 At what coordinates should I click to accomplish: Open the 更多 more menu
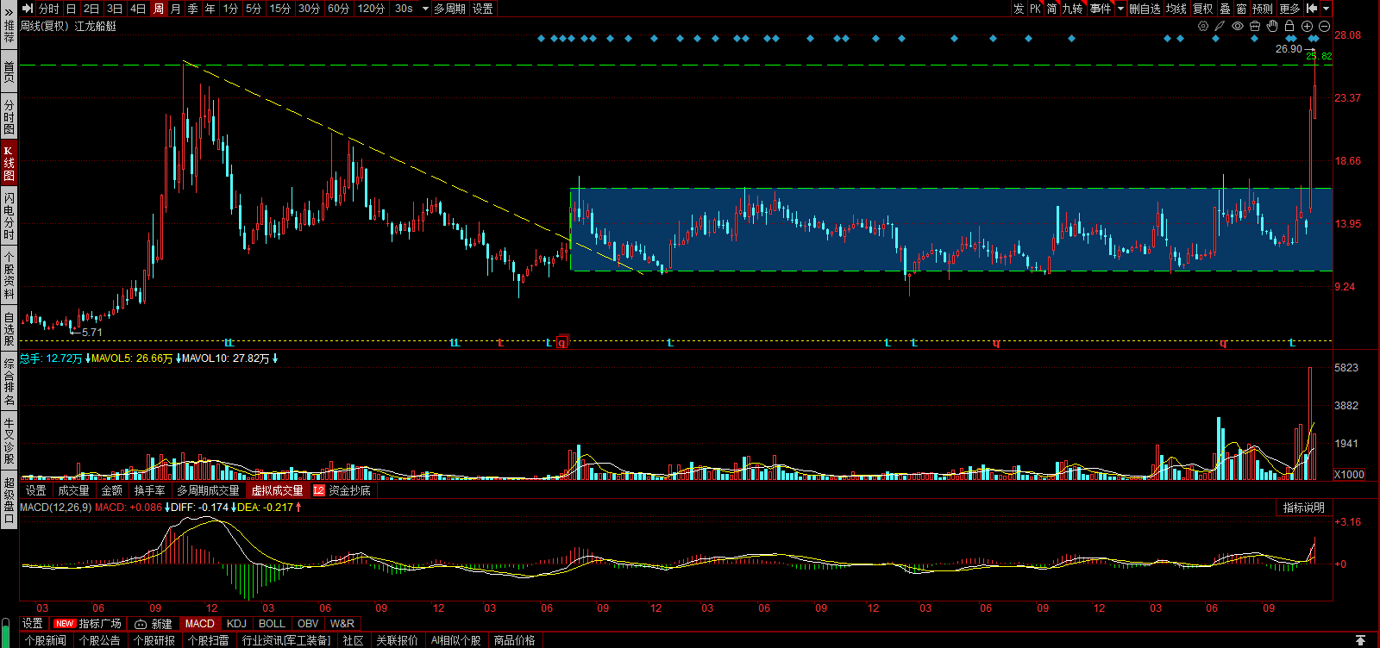pos(1289,9)
